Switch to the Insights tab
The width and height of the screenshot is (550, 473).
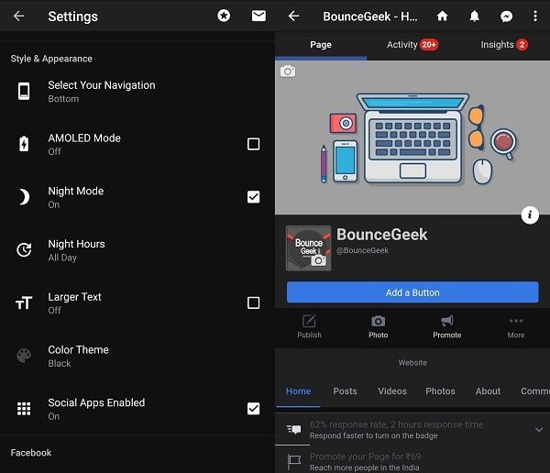coord(504,45)
